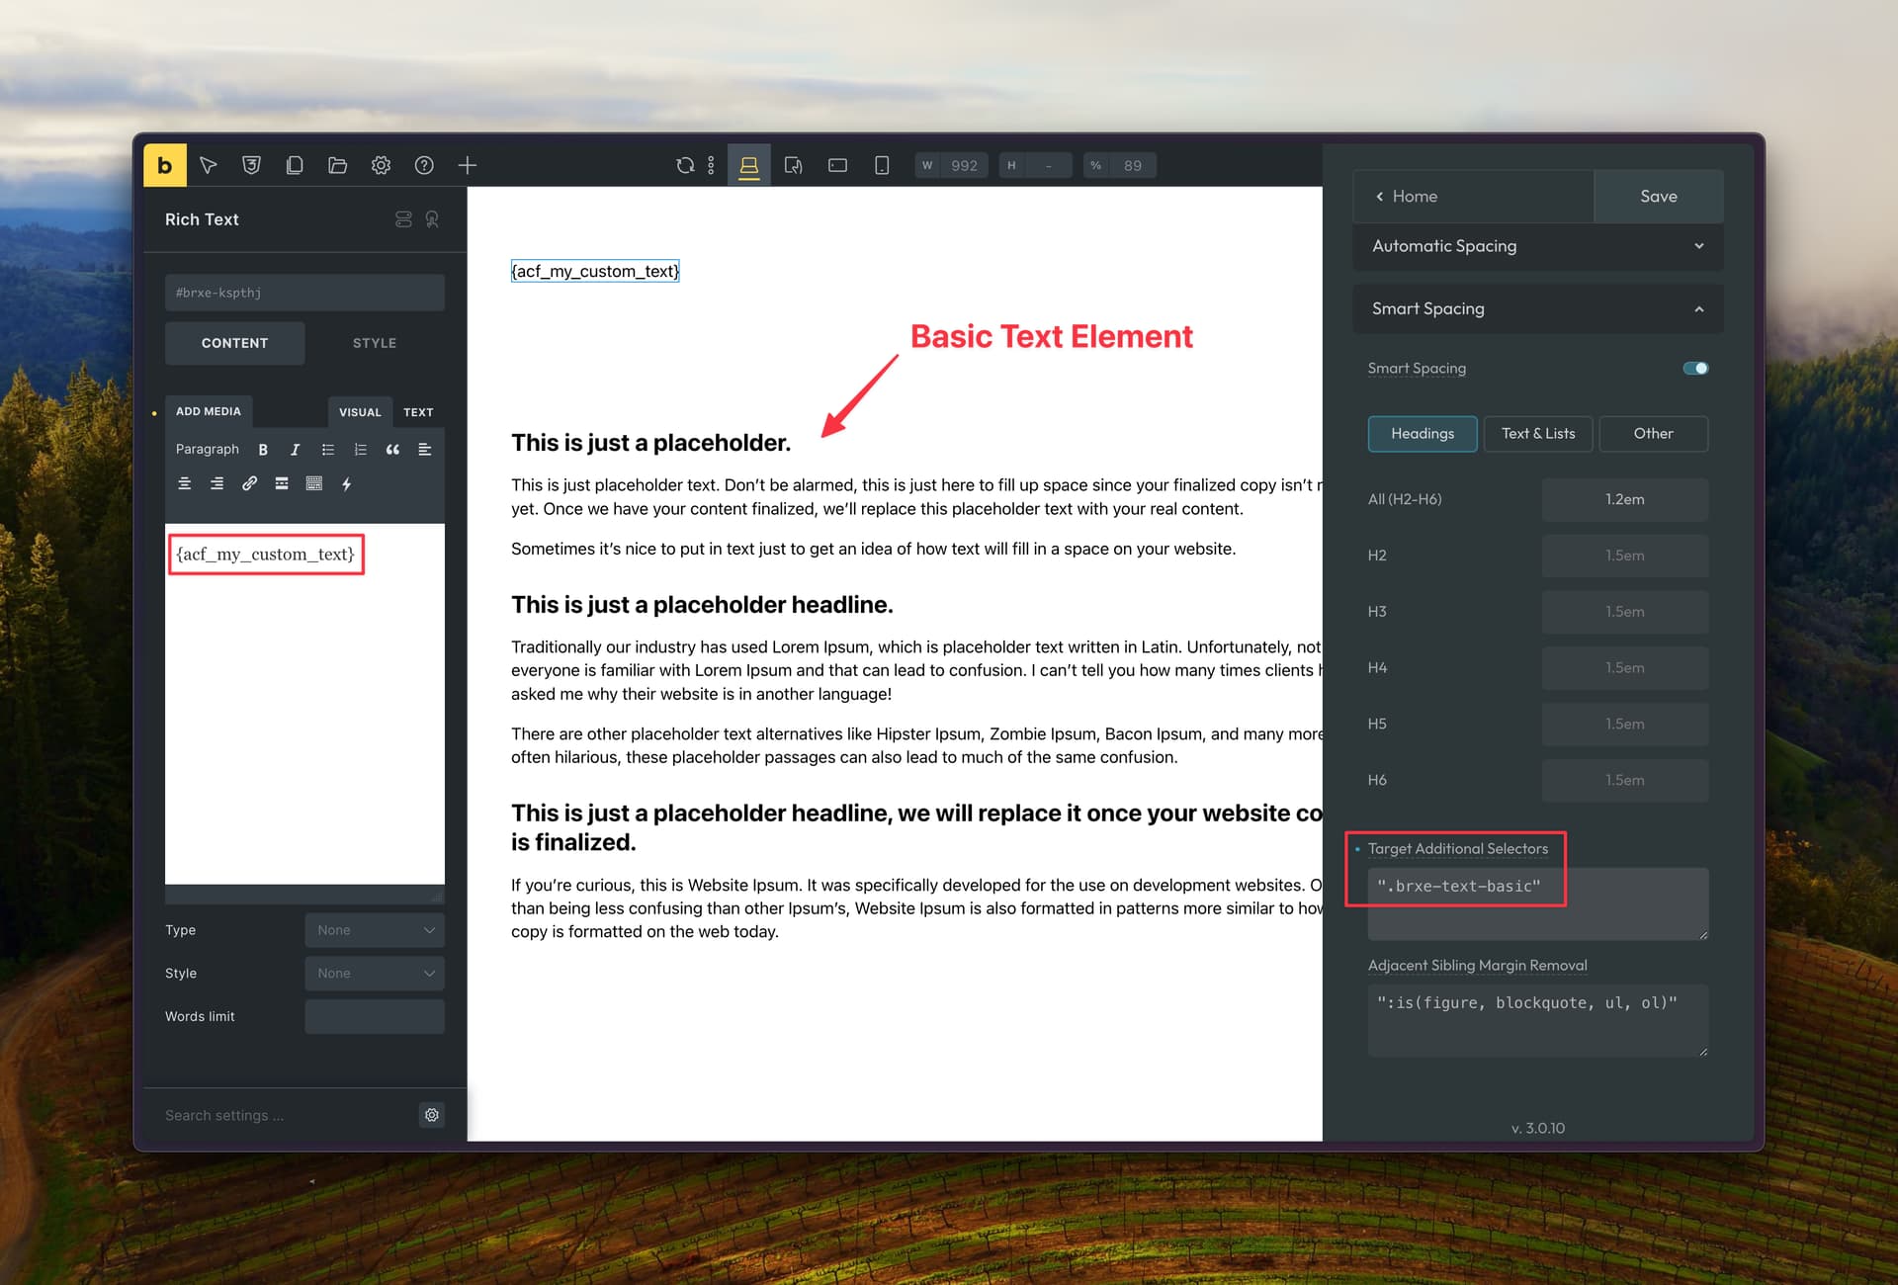Switch editor to Visual mode
The width and height of the screenshot is (1898, 1285).
point(360,412)
